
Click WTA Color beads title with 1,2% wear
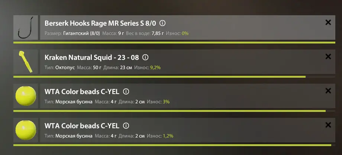(x=82, y=126)
